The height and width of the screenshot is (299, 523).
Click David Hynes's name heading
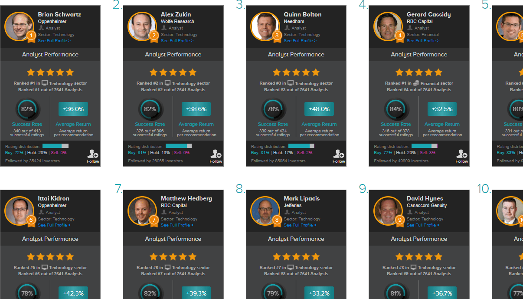coord(425,198)
